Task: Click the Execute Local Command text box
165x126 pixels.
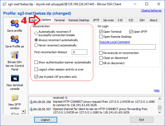Action: point(127,47)
